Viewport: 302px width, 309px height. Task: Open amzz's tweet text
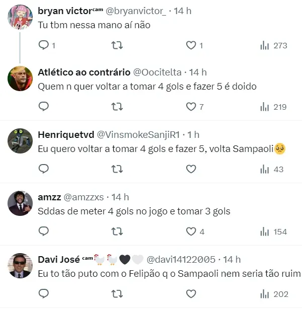click(134, 211)
